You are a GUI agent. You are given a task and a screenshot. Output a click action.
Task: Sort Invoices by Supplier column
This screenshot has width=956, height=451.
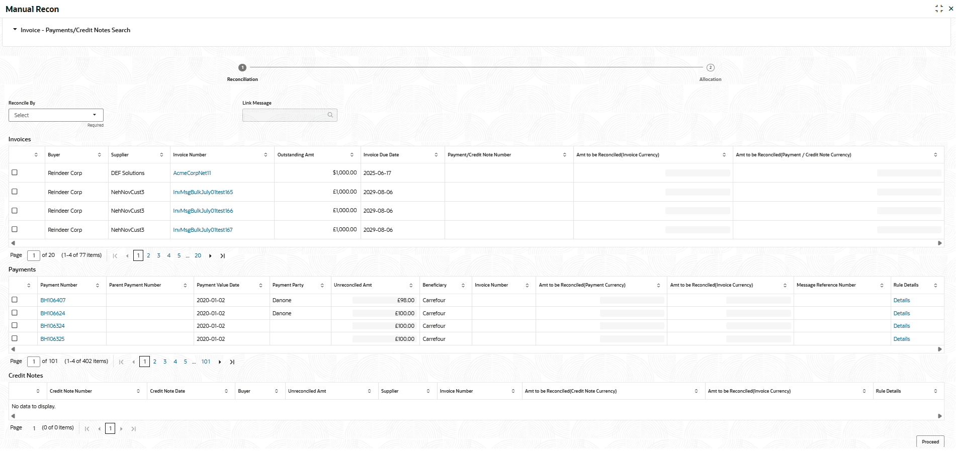pos(161,155)
